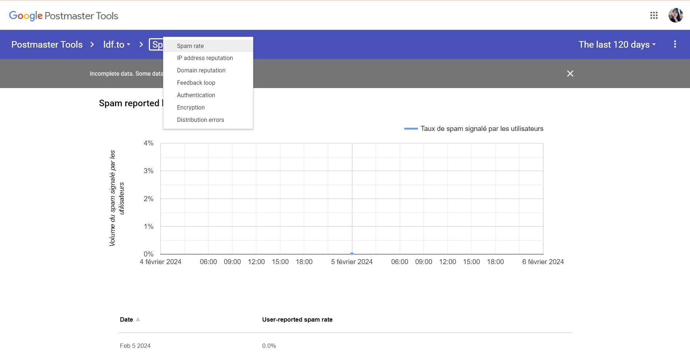Select Spam rate from the menu
Image resolution: width=690 pixels, height=358 pixels.
click(190, 46)
